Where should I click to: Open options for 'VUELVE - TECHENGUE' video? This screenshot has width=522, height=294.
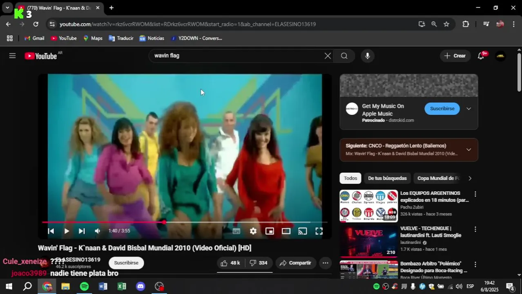click(x=475, y=229)
